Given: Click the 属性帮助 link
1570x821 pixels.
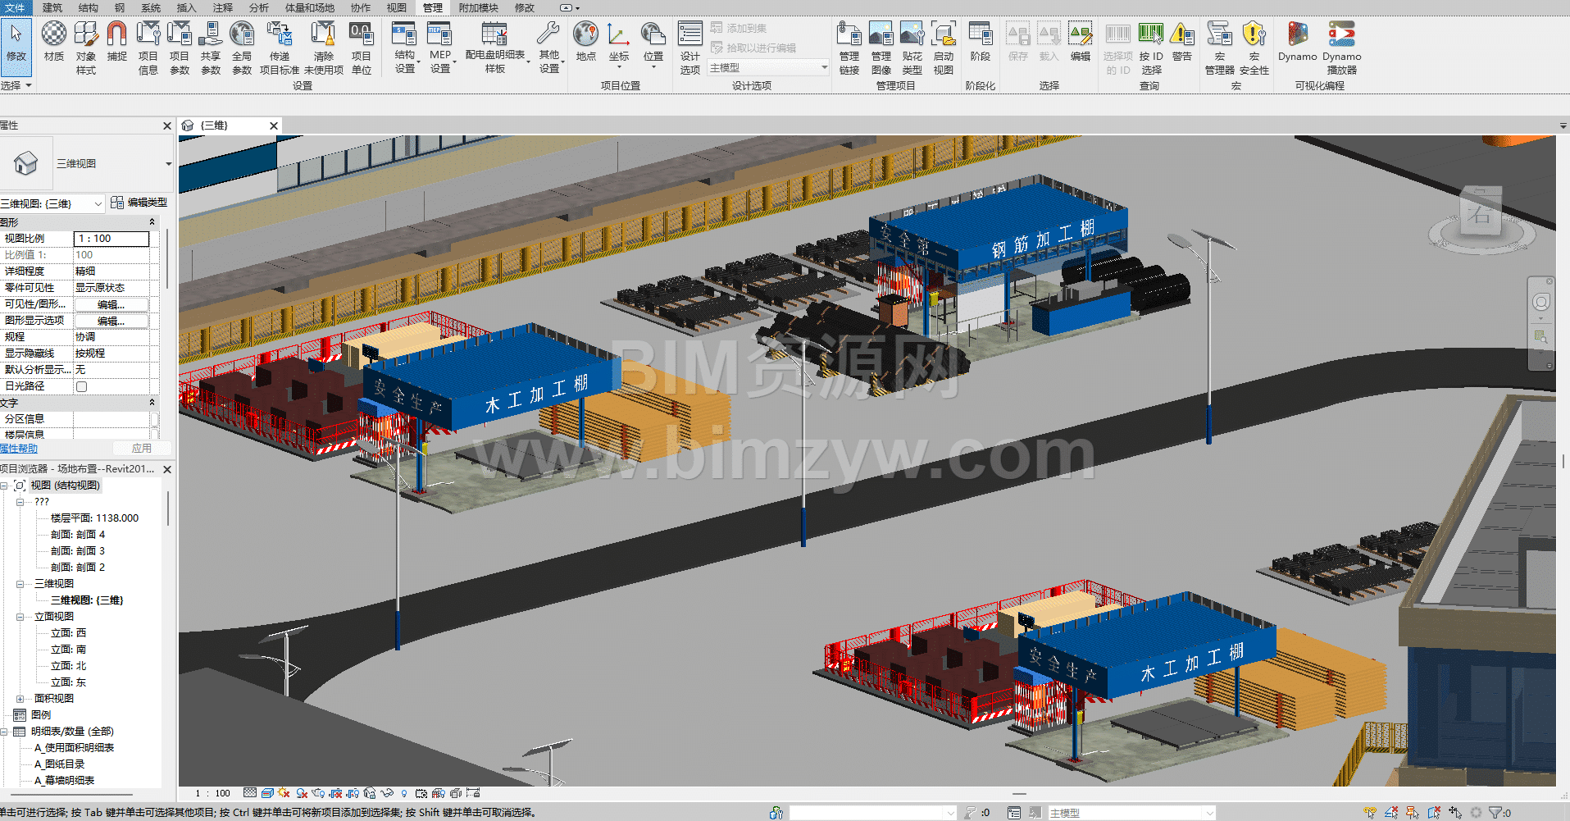Looking at the screenshot, I should tap(19, 449).
